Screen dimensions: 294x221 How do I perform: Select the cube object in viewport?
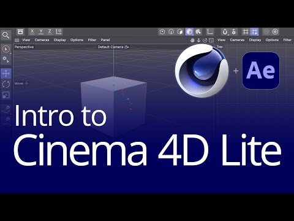[113, 106]
